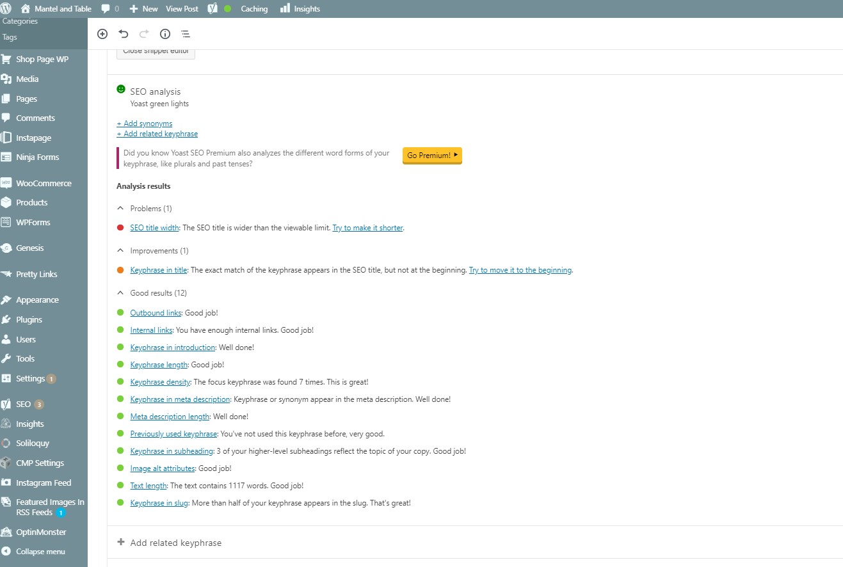This screenshot has width=843, height=567.
Task: Open Insights in the admin bar
Action: tap(300, 9)
